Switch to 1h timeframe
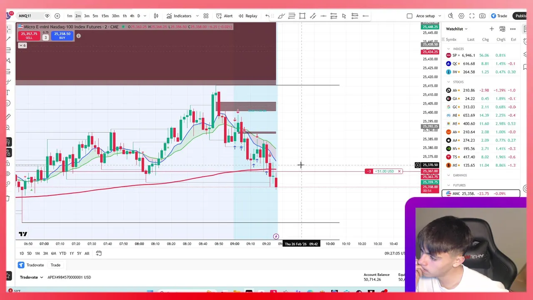This screenshot has height=300, width=533. pos(125,16)
